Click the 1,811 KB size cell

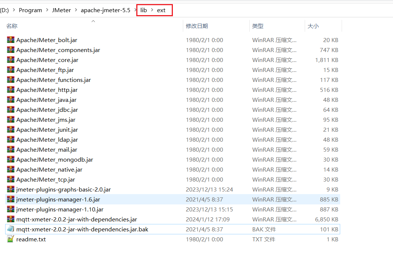(x=327, y=60)
